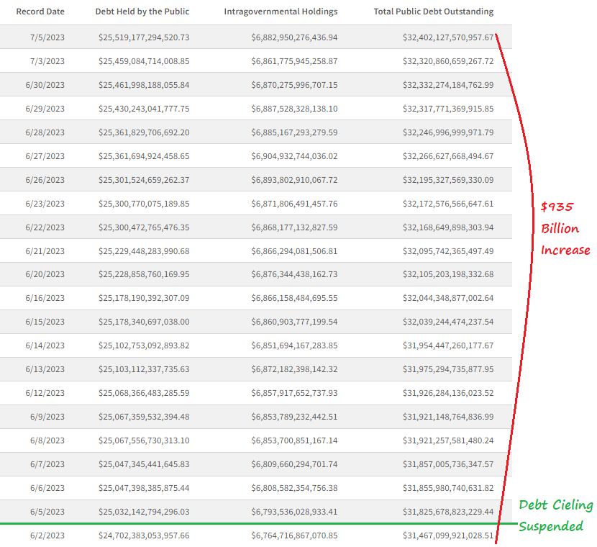Click the Debt Held by the Public header

pyautogui.click(x=142, y=12)
